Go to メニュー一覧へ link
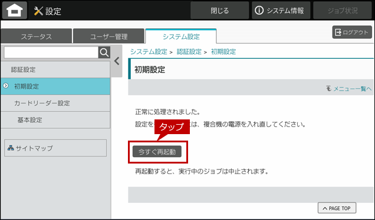The width and height of the screenshot is (375, 220). point(349,89)
